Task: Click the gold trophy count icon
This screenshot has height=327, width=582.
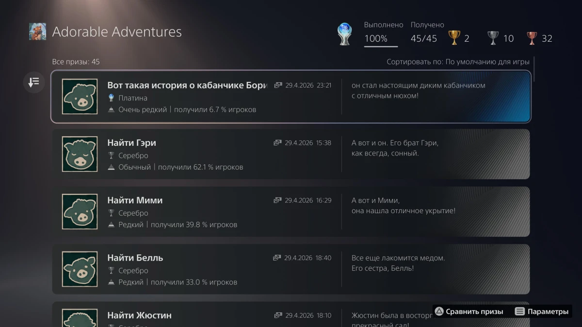Action: [454, 38]
